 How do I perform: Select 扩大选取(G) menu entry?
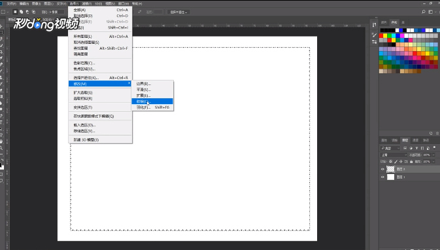(x=100, y=92)
